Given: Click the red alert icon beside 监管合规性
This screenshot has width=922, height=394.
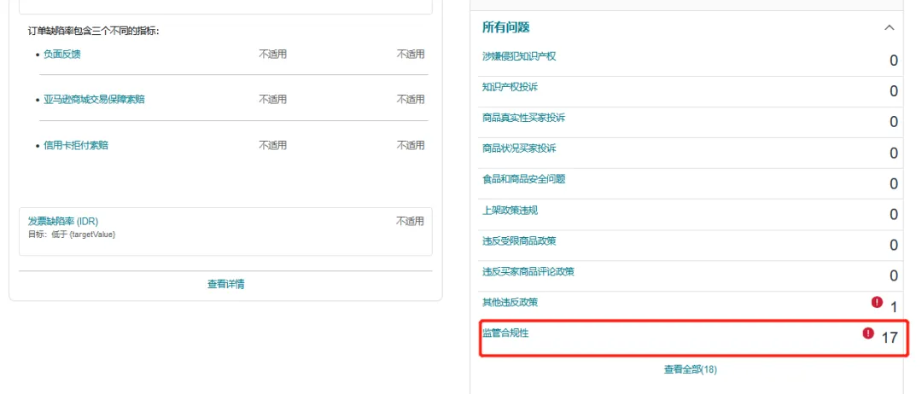Looking at the screenshot, I should 868,333.
